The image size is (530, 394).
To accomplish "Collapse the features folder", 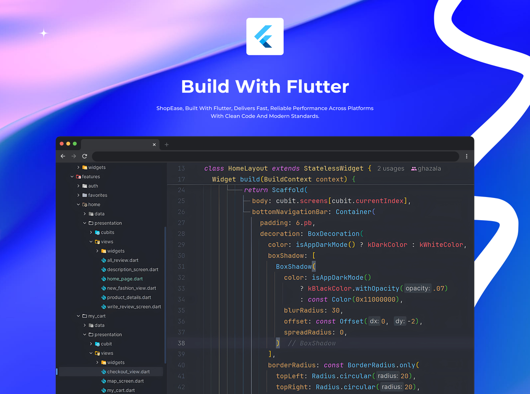I will [x=72, y=177].
